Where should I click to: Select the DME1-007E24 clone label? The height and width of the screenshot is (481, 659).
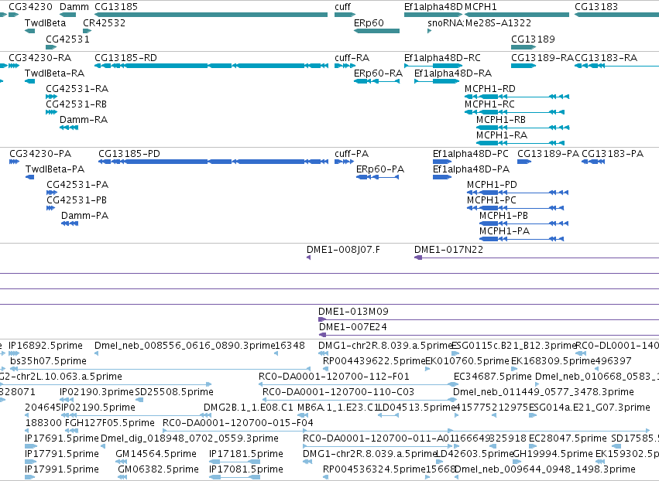click(x=352, y=327)
